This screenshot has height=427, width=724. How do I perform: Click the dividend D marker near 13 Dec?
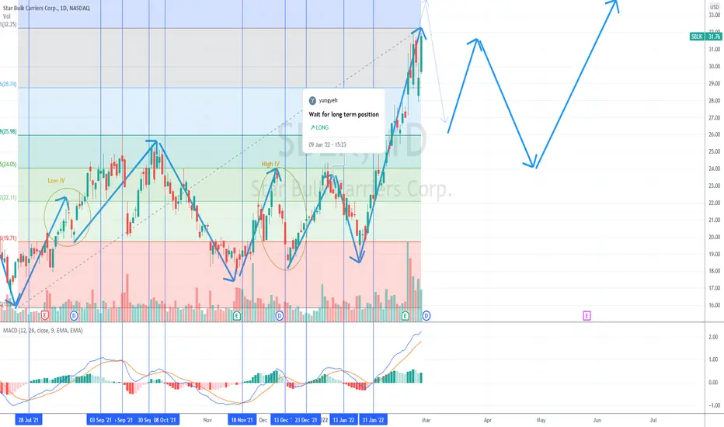click(x=280, y=316)
